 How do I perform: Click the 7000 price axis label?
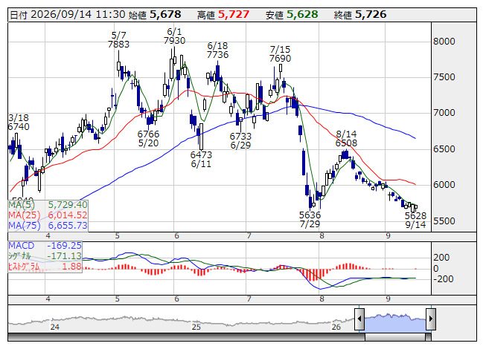click(444, 113)
